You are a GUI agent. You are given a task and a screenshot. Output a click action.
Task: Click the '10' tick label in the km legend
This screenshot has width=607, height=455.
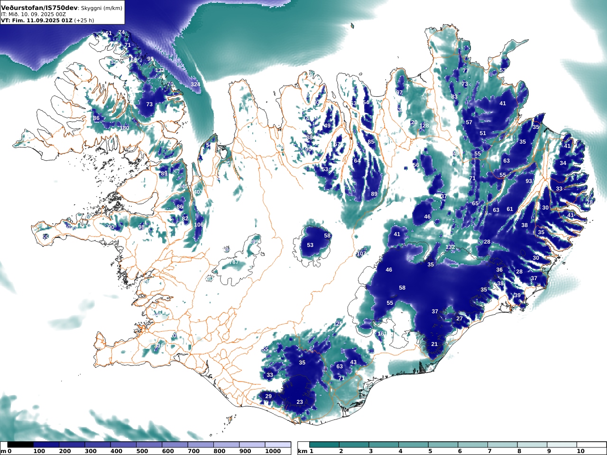pos(581,451)
